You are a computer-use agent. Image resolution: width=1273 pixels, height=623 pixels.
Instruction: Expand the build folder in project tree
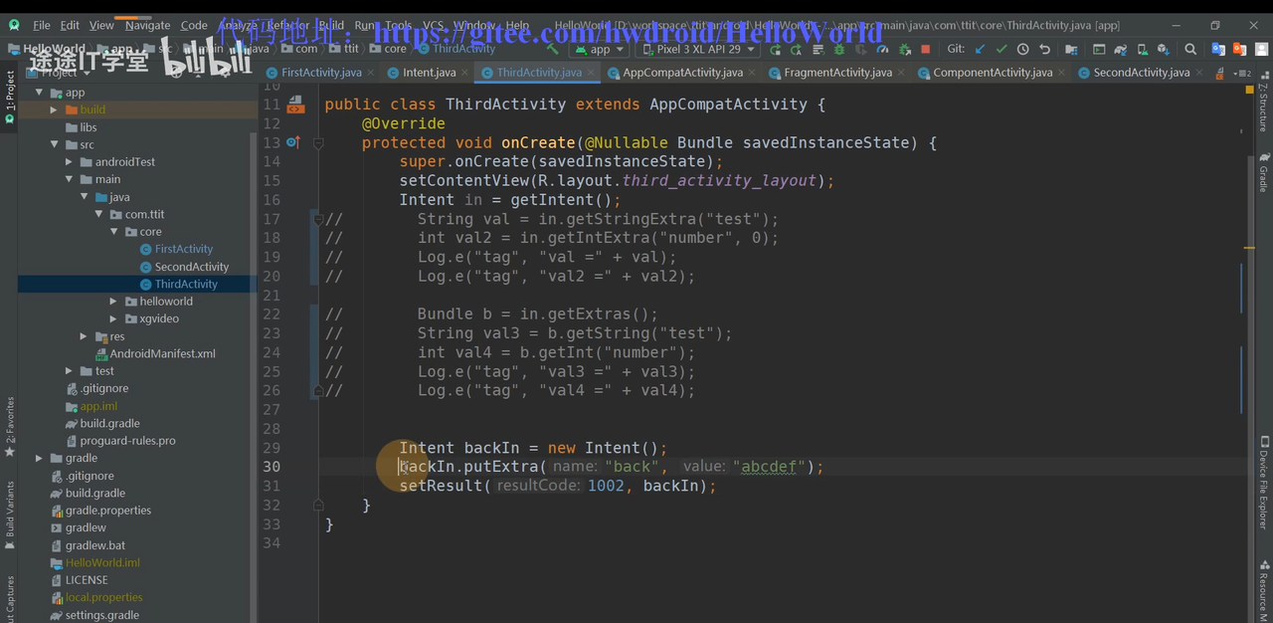click(55, 109)
